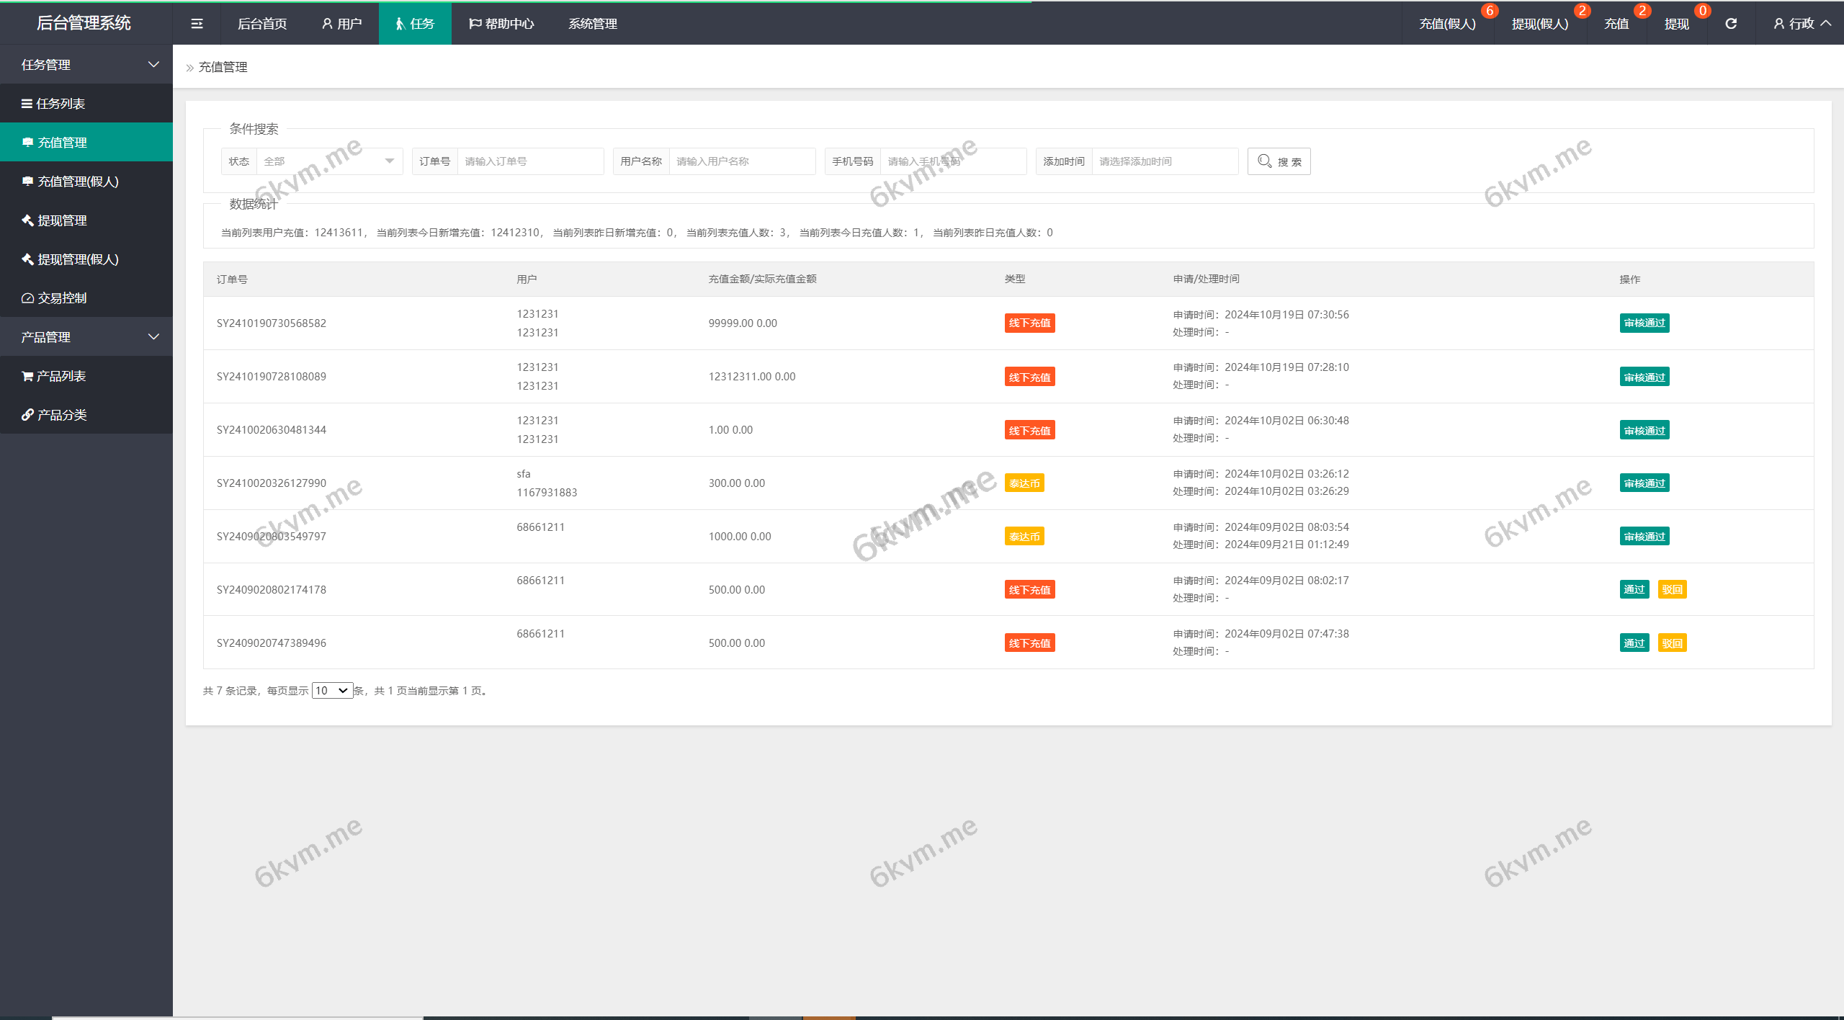Focus the 订单号 search input field
The width and height of the screenshot is (1844, 1020).
529,161
